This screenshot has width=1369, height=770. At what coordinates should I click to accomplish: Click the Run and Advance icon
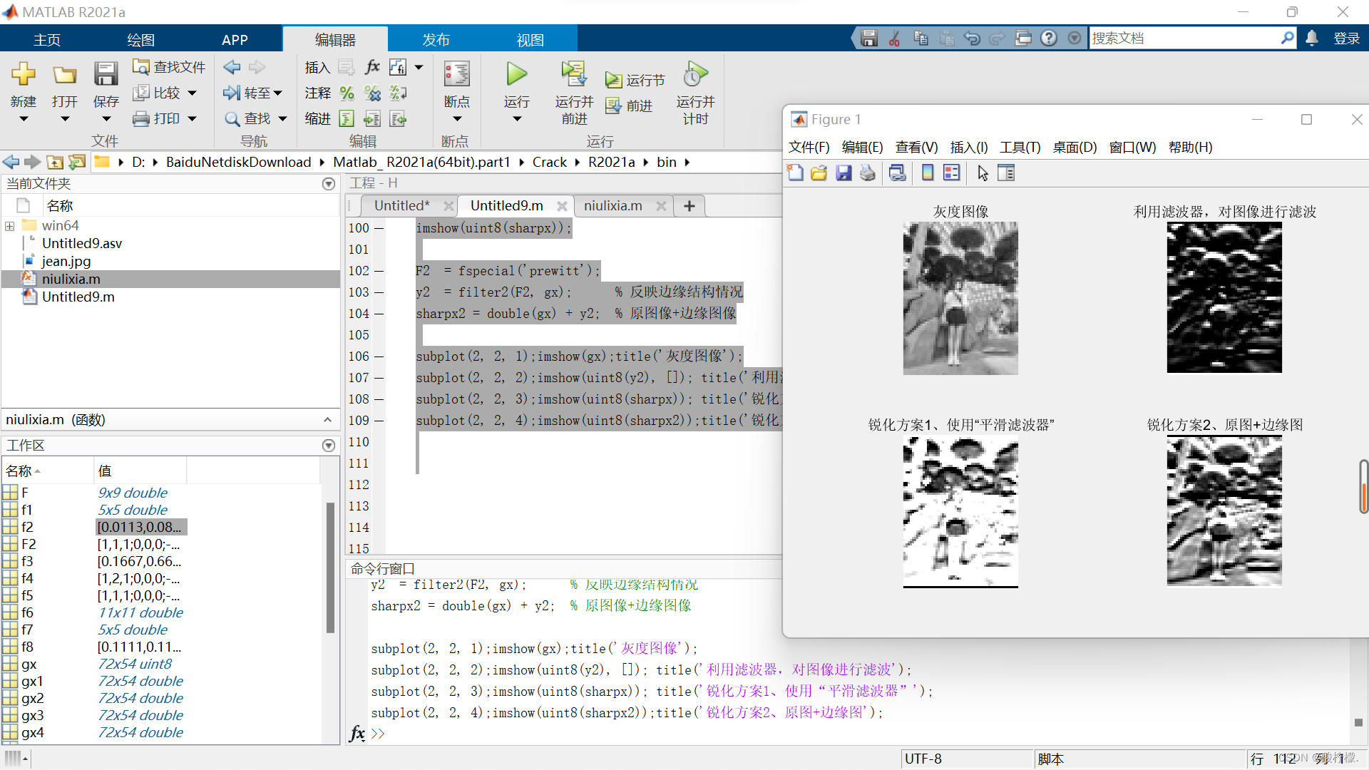pos(573,74)
